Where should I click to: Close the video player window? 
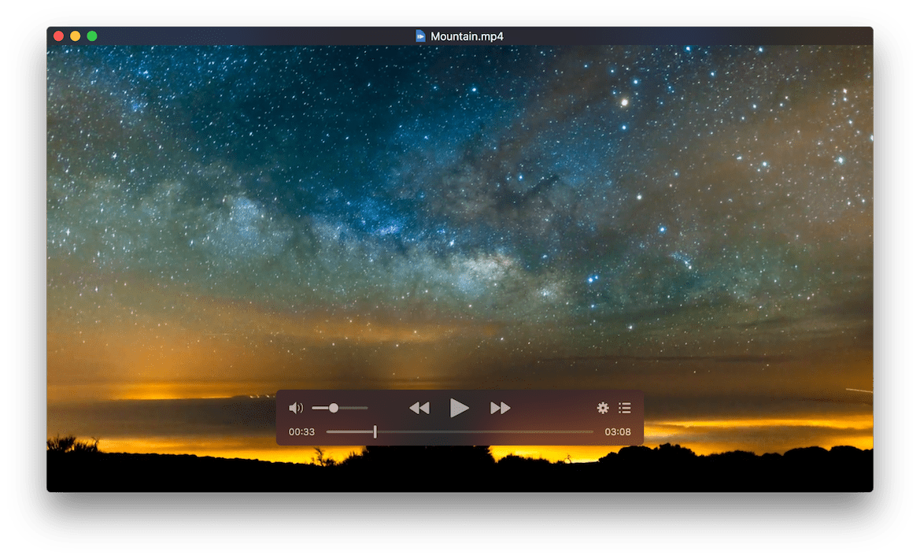[x=59, y=35]
